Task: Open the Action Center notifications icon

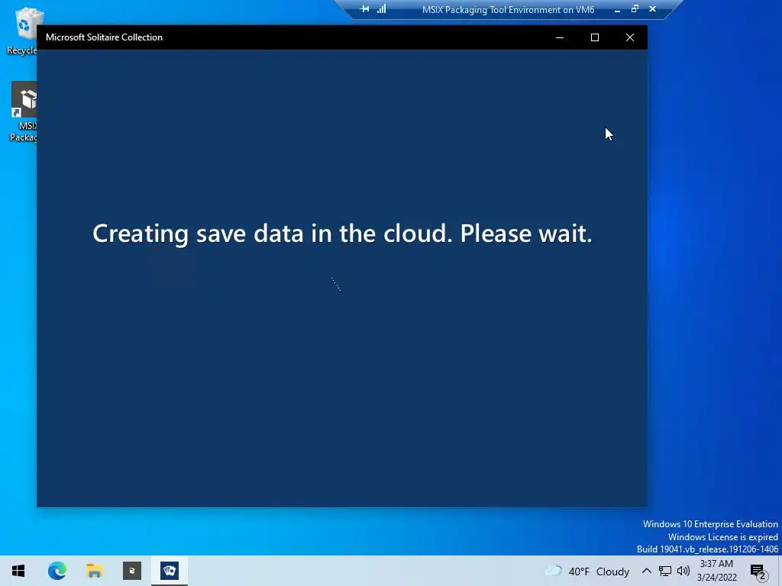Action: (x=758, y=571)
